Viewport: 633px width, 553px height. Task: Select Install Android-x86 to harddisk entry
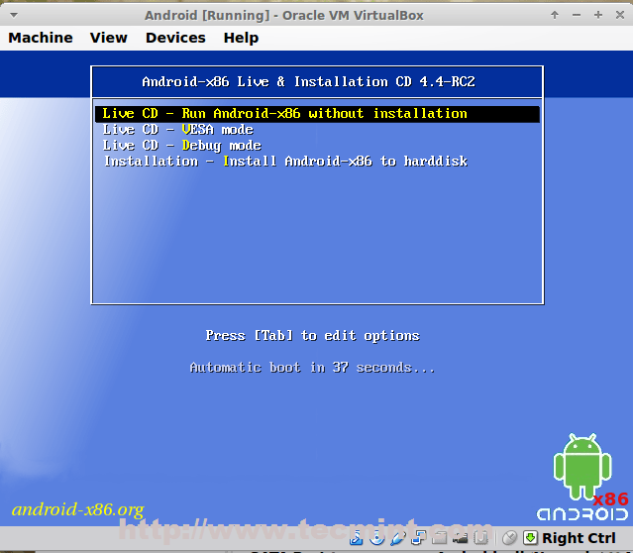(286, 162)
